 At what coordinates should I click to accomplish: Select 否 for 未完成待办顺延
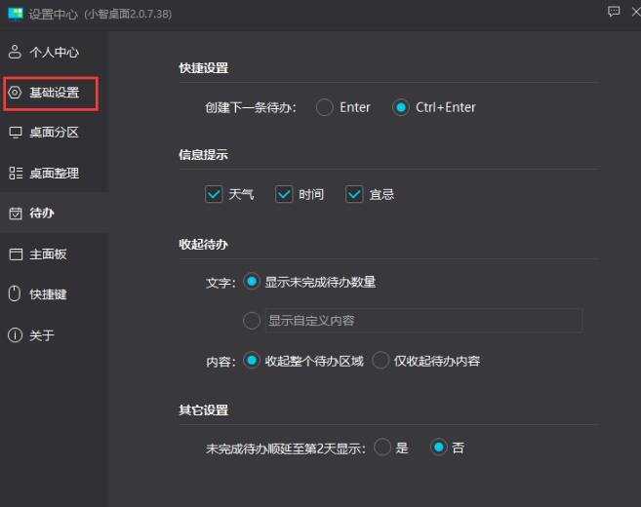pyautogui.click(x=439, y=448)
